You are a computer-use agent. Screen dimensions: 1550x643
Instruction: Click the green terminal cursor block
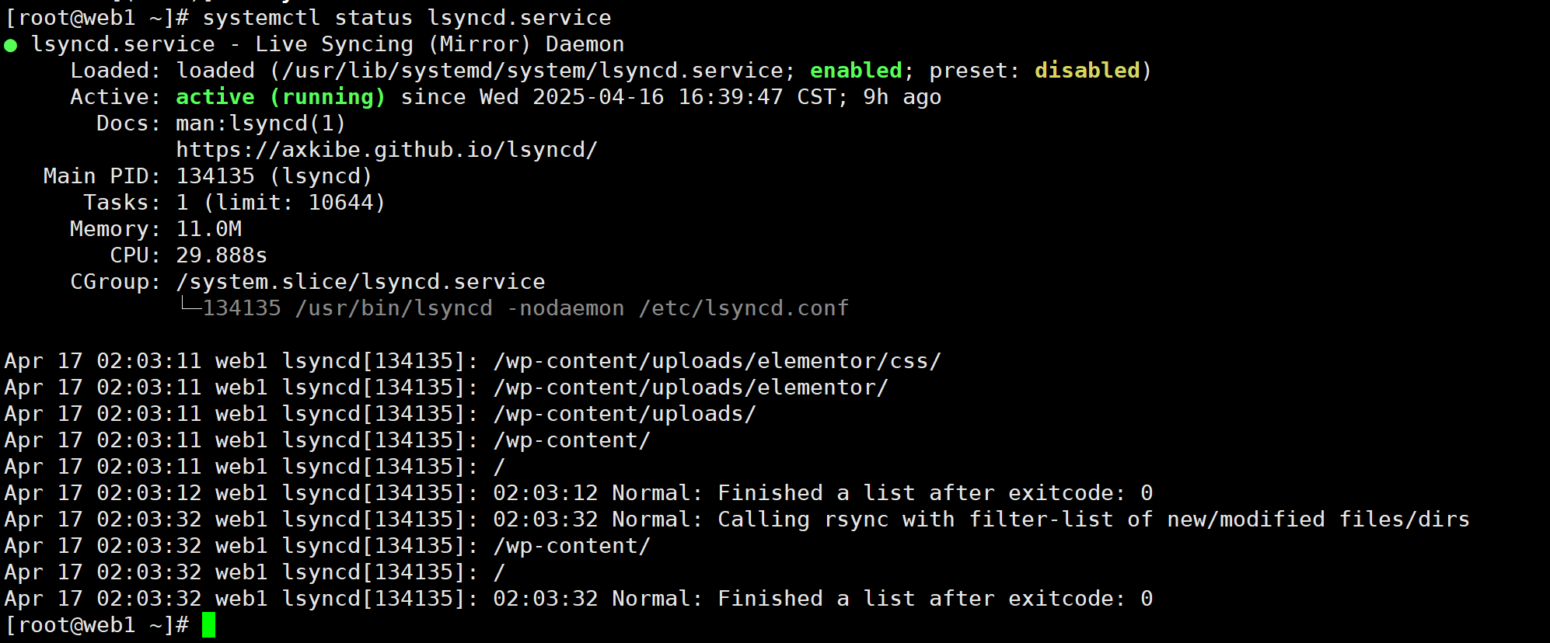click(x=208, y=624)
